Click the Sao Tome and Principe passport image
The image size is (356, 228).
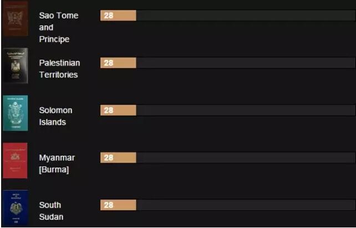tap(15, 19)
